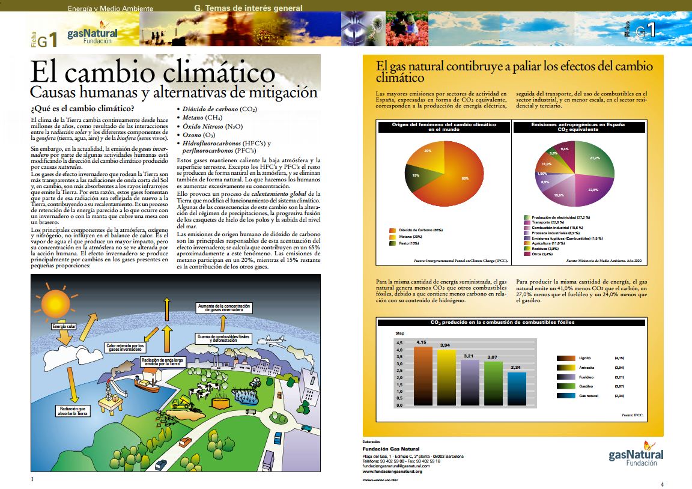Click the 'Fuente: Ministerio de Medio Ambiente' note
Viewport: 692px width, 489px height.
604,261
